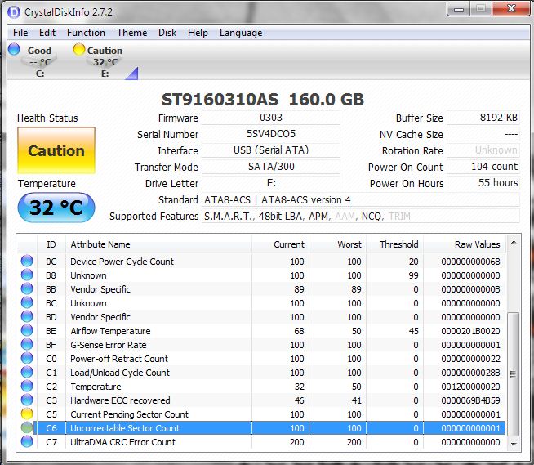Screen dimensions: 534x465
Task: Select the Hardware ECC recovered row
Action: point(261,400)
